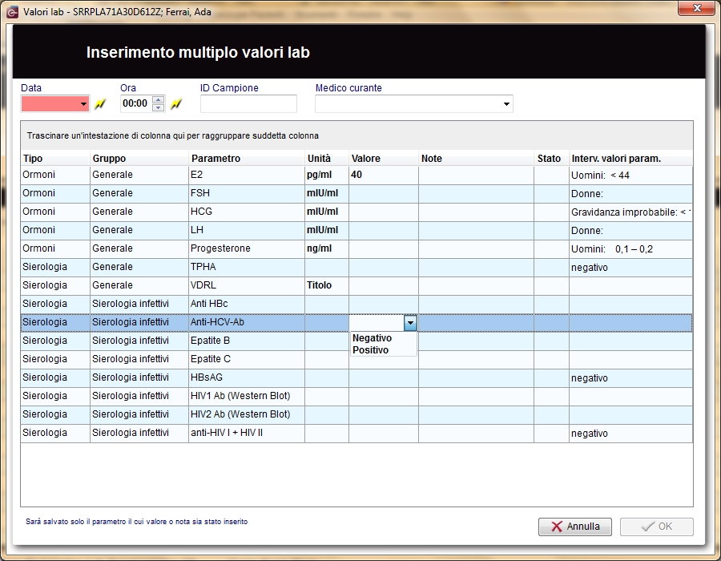Click the Progesterone parameter cell
Viewport: 721px width, 561px height.
[x=247, y=248]
